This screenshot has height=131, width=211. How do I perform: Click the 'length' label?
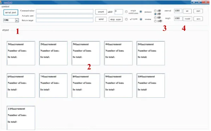point(168,18)
